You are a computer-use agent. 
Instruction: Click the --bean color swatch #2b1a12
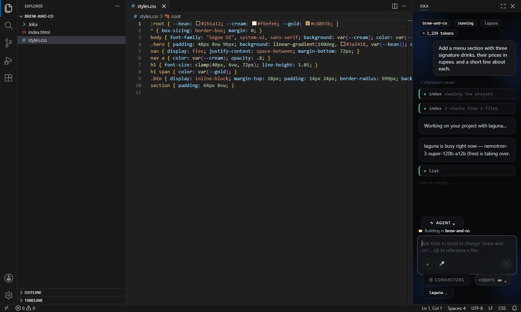(x=198, y=23)
